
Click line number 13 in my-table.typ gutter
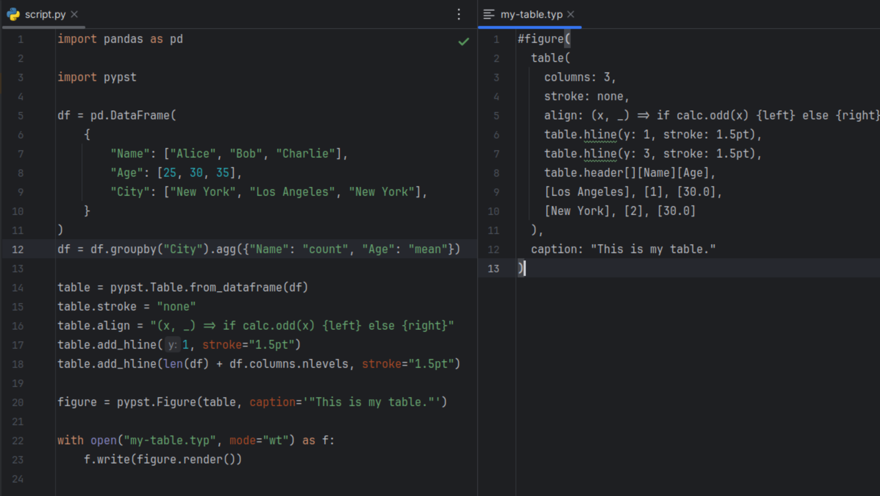tap(493, 269)
